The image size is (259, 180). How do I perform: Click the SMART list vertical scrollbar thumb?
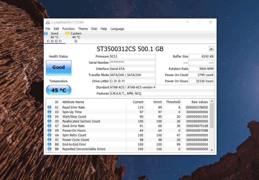click(x=212, y=116)
